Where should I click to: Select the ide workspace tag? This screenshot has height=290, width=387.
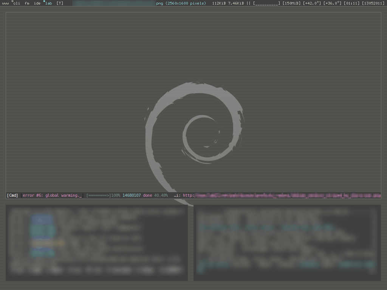tap(37, 3)
